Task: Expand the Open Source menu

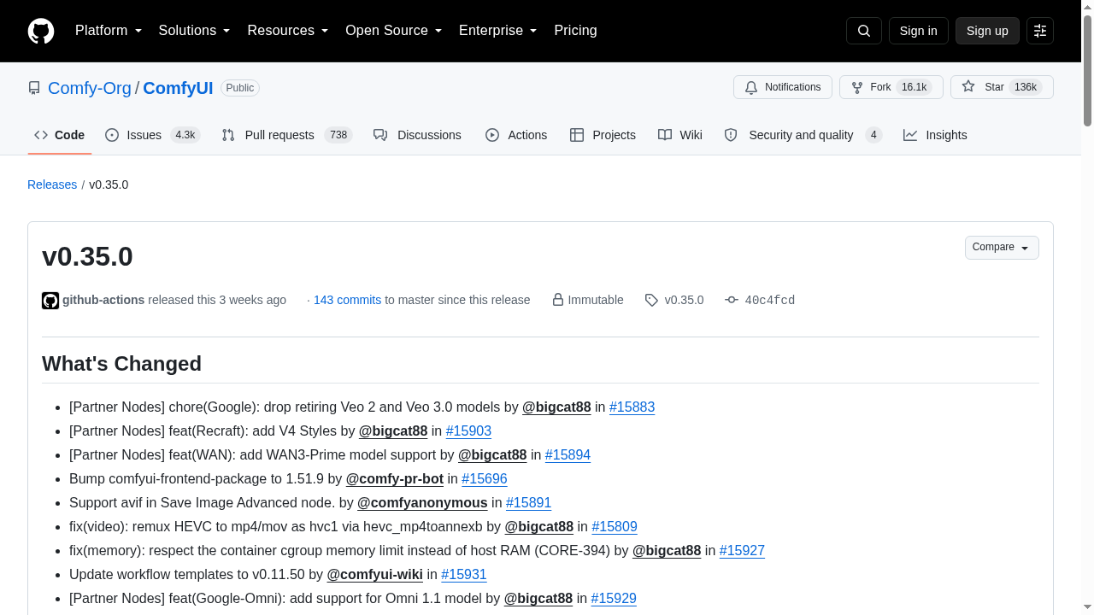Action: pos(394,31)
